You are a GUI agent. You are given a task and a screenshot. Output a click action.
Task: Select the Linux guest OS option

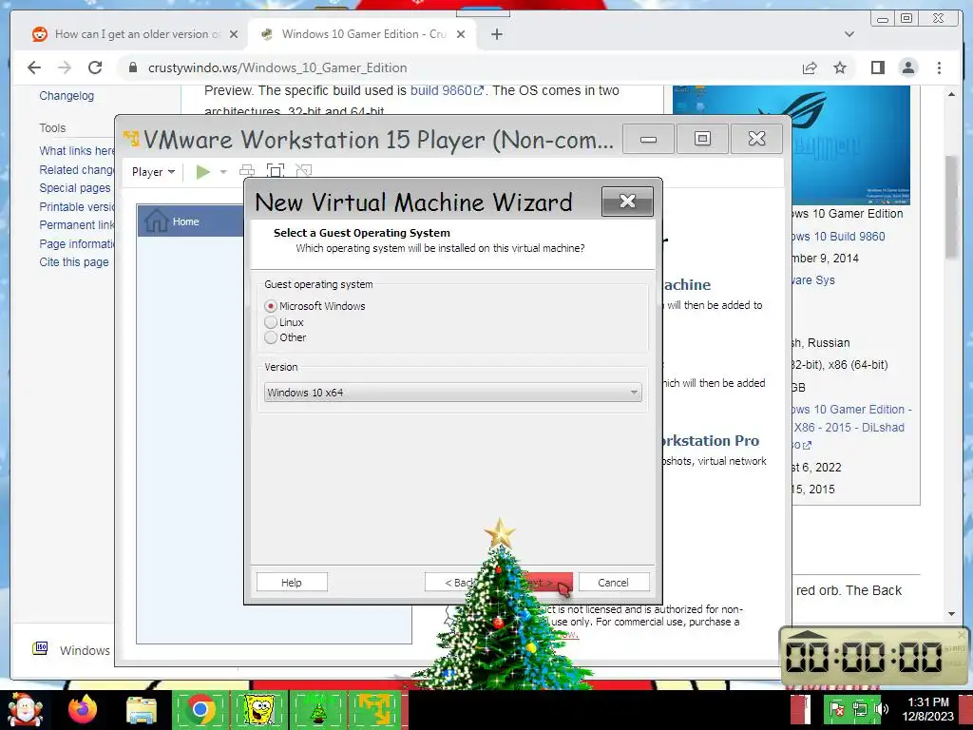[x=271, y=322]
